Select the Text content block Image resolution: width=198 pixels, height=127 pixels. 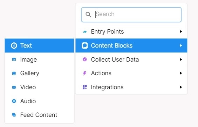39,45
